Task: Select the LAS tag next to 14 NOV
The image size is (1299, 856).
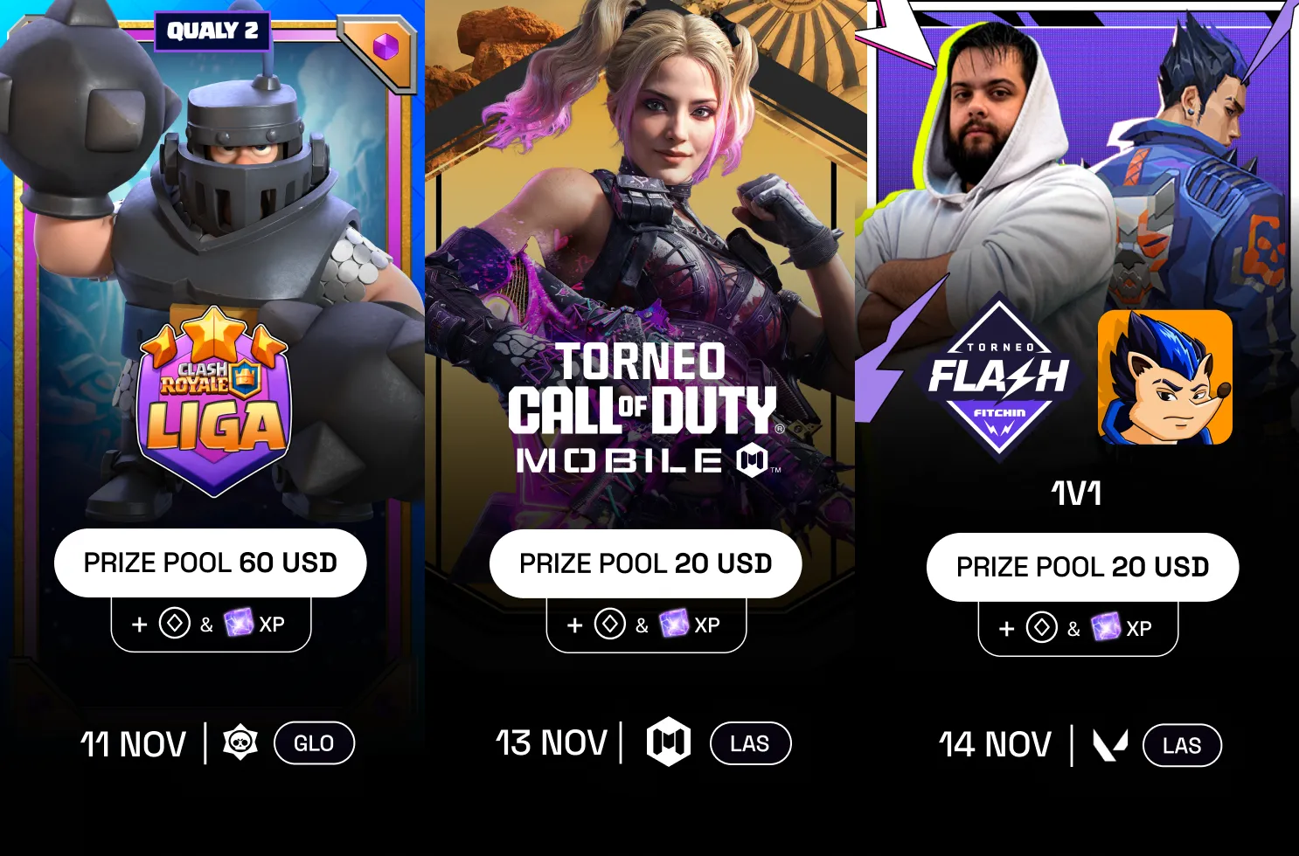Action: [1182, 746]
